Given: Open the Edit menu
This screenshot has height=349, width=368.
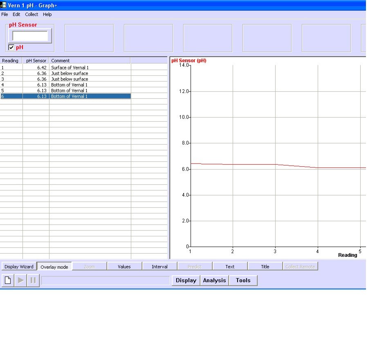Looking at the screenshot, I should coord(16,14).
